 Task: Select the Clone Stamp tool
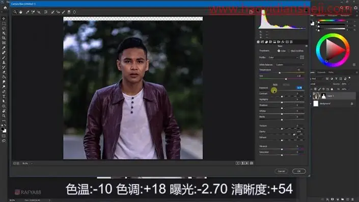pyautogui.click(x=4, y=62)
